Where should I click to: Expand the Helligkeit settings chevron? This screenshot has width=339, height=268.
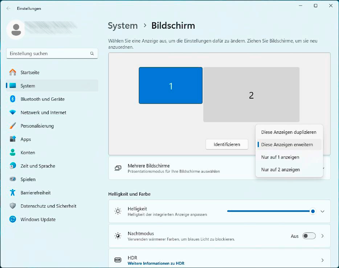[x=323, y=211]
